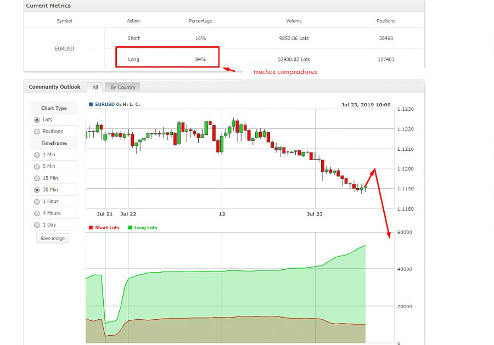Image resolution: width=494 pixels, height=345 pixels.
Task: Click the Short Lots legend label
Action: pos(107,228)
